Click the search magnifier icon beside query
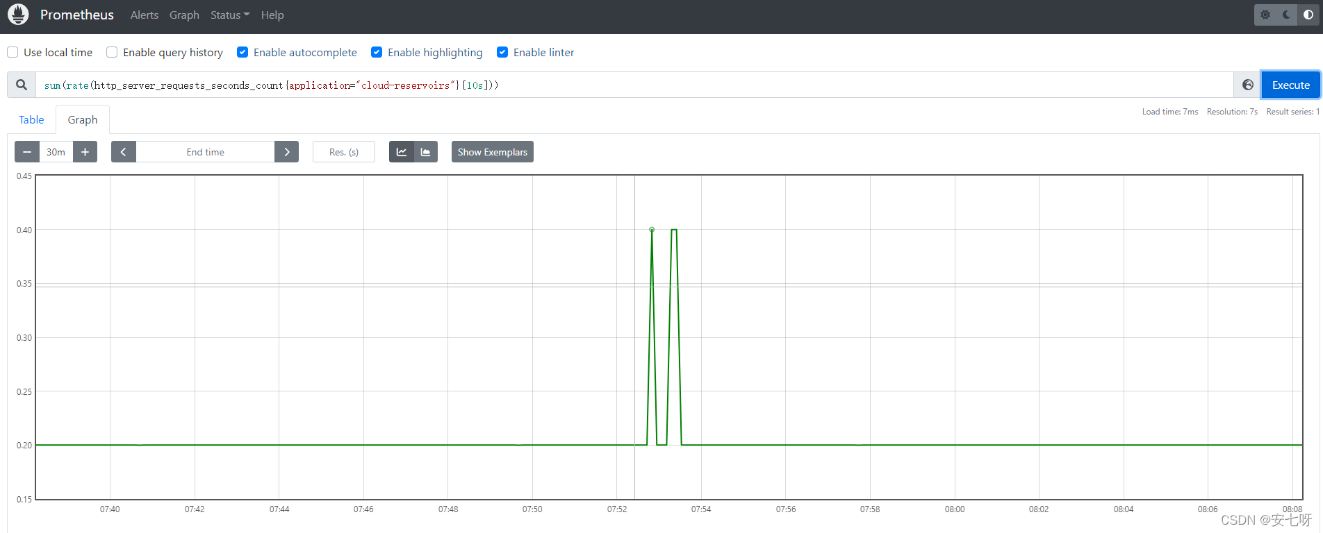This screenshot has height=533, width=1323. coord(22,85)
